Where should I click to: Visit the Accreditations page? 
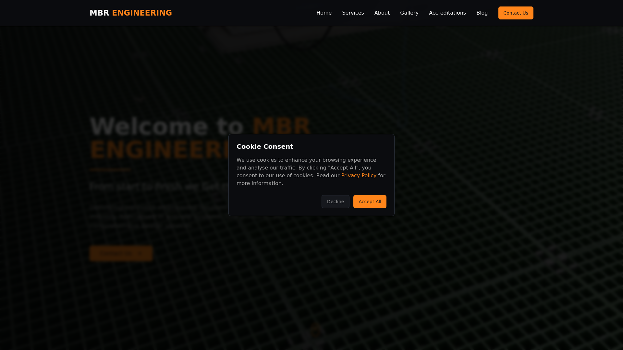[x=447, y=13]
